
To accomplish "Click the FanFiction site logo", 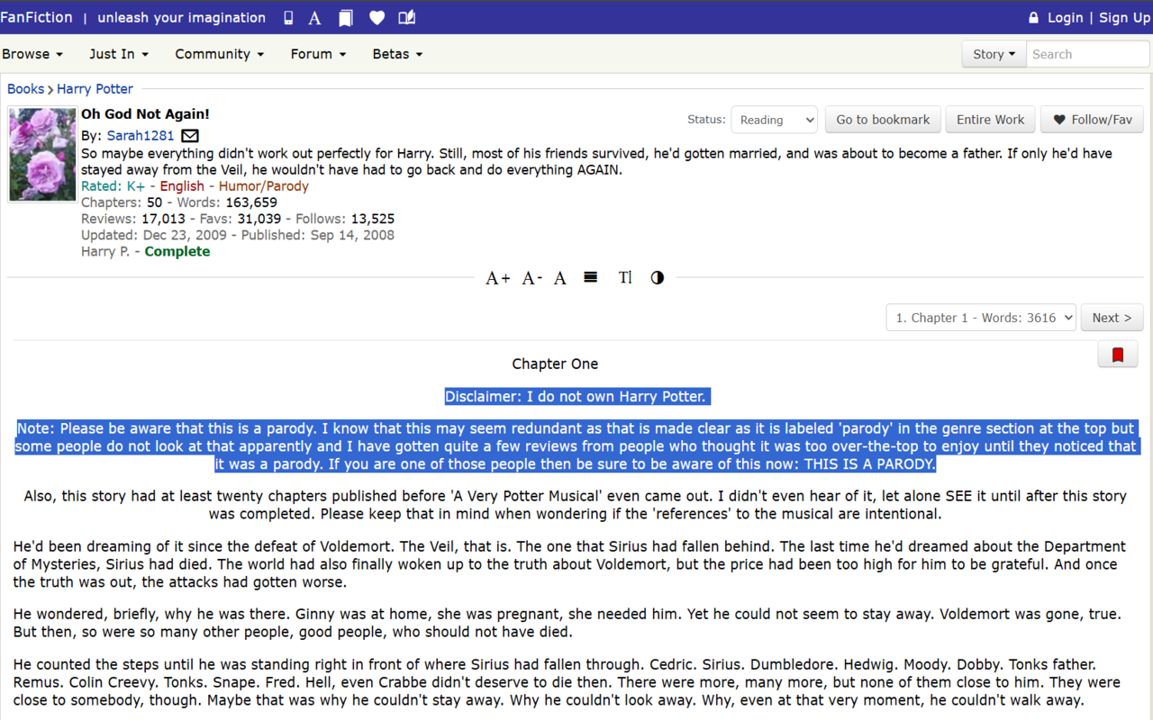I will click(x=36, y=18).
